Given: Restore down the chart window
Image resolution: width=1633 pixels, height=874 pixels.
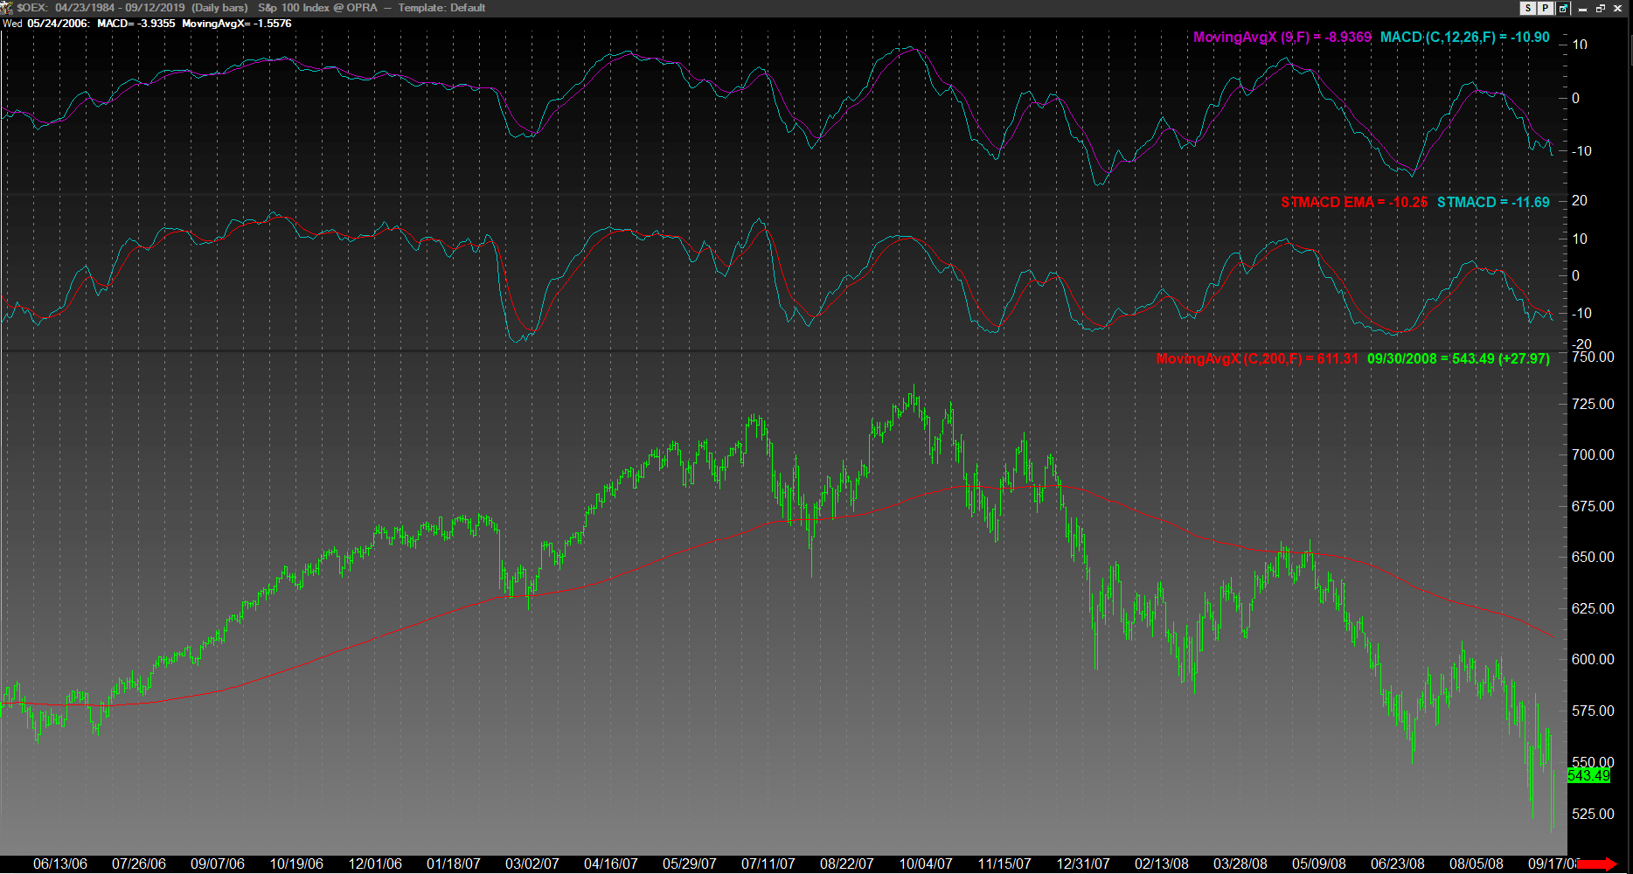Looking at the screenshot, I should coord(1601,8).
